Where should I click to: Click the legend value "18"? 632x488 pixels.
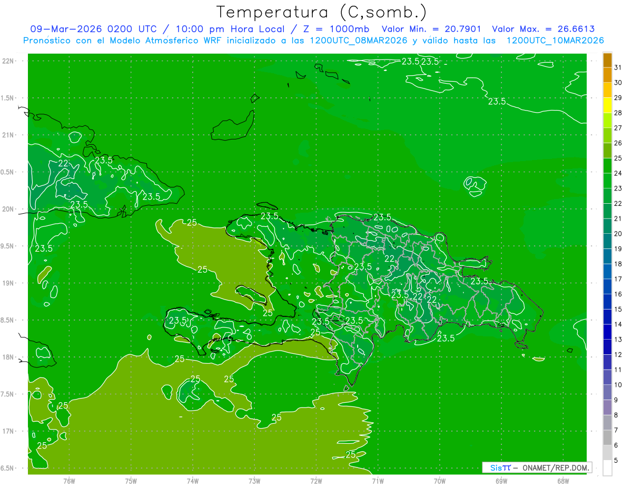pyautogui.click(x=618, y=264)
